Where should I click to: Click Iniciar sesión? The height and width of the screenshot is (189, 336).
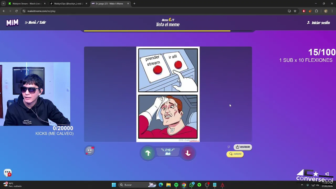[318, 23]
